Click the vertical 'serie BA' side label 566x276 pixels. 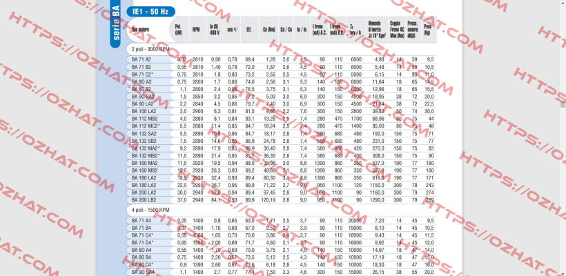tap(116, 24)
